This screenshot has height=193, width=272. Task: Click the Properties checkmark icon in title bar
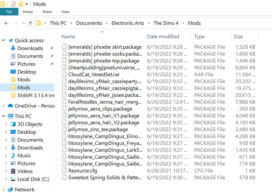click(13, 4)
